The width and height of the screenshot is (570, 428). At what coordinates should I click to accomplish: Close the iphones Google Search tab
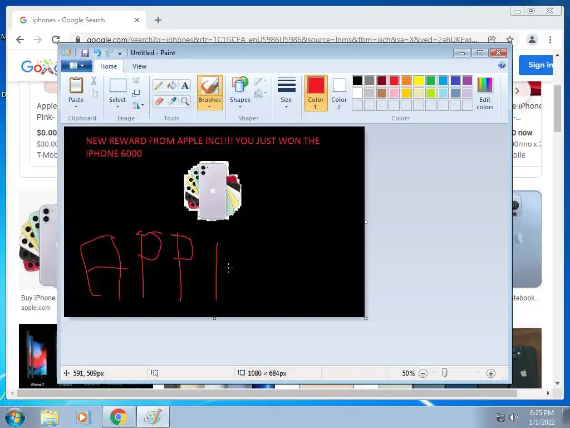tap(137, 20)
